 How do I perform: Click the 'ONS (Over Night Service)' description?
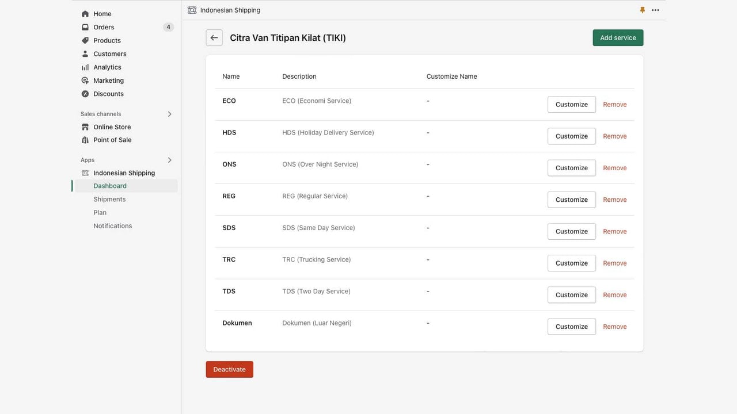coord(320,164)
